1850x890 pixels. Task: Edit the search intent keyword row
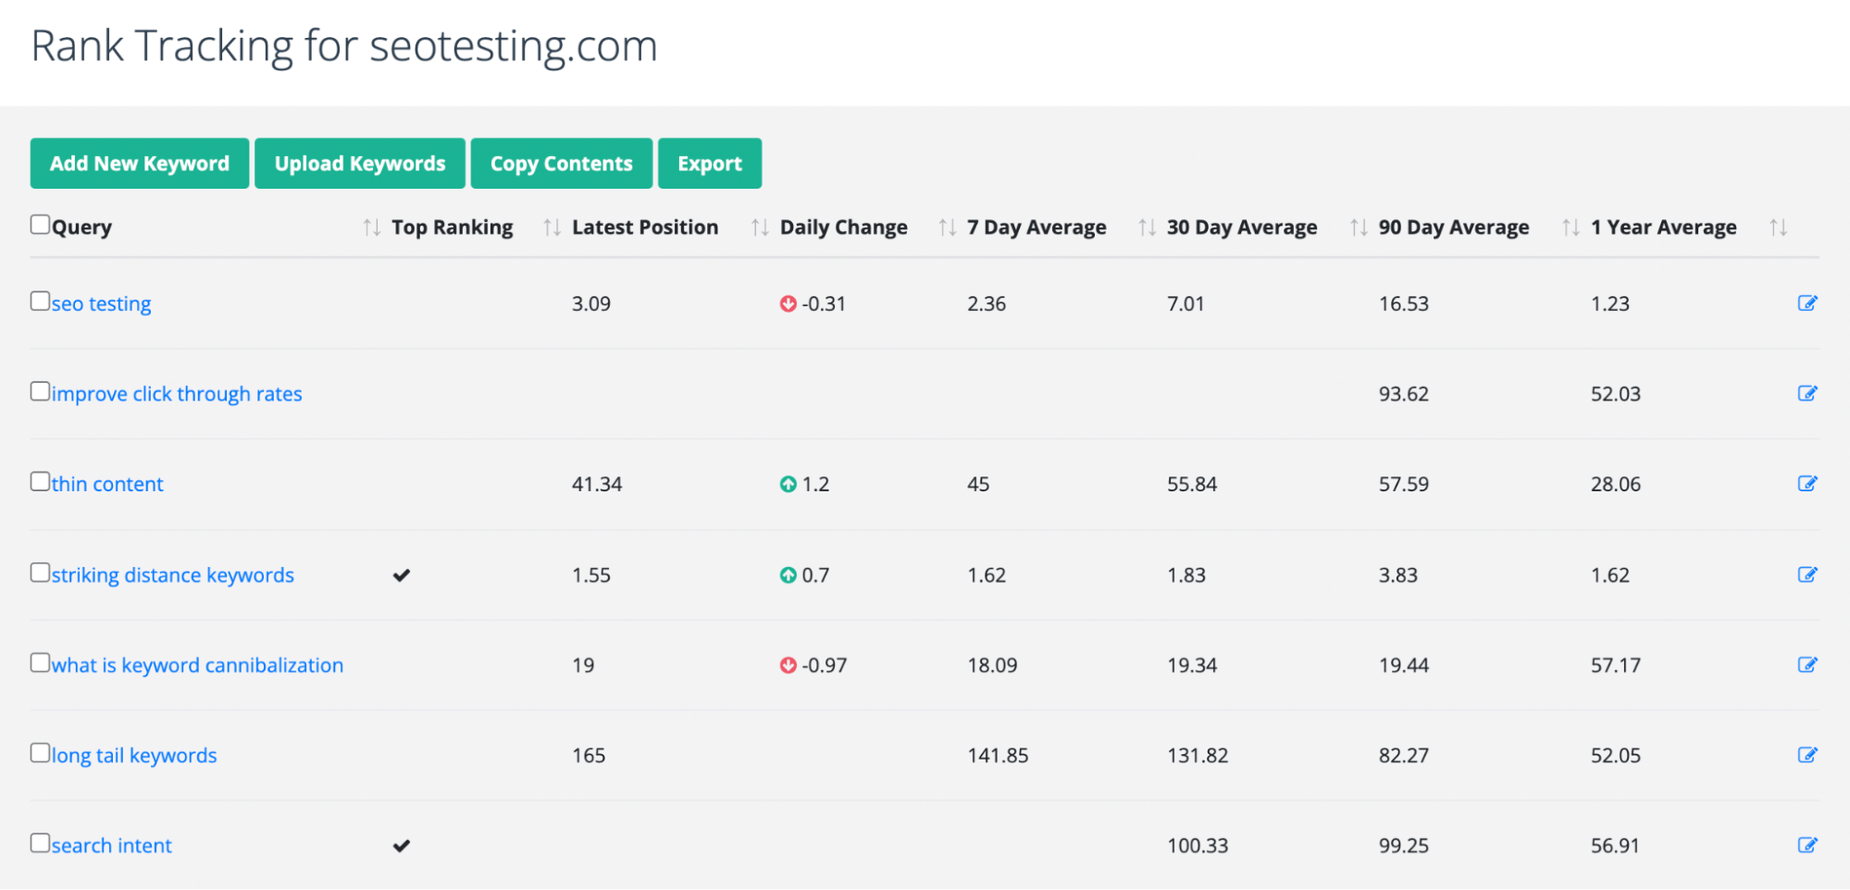coord(1807,845)
